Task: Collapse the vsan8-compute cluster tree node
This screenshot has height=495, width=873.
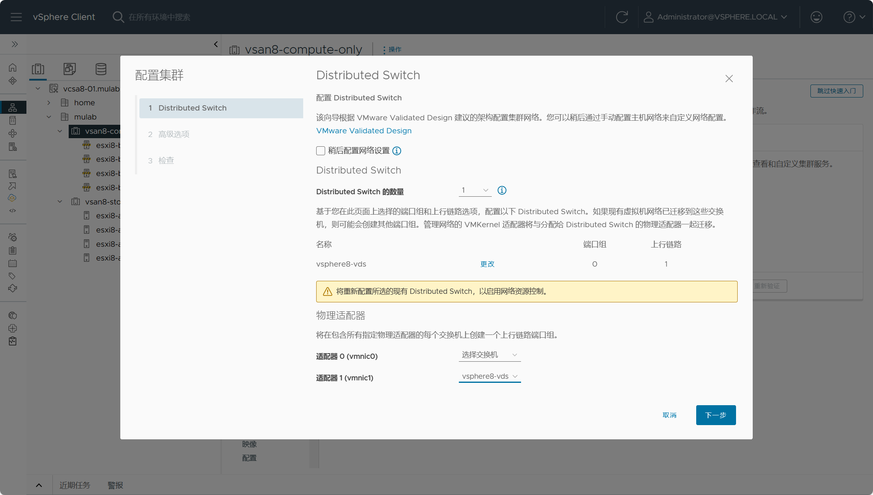Action: click(x=60, y=131)
